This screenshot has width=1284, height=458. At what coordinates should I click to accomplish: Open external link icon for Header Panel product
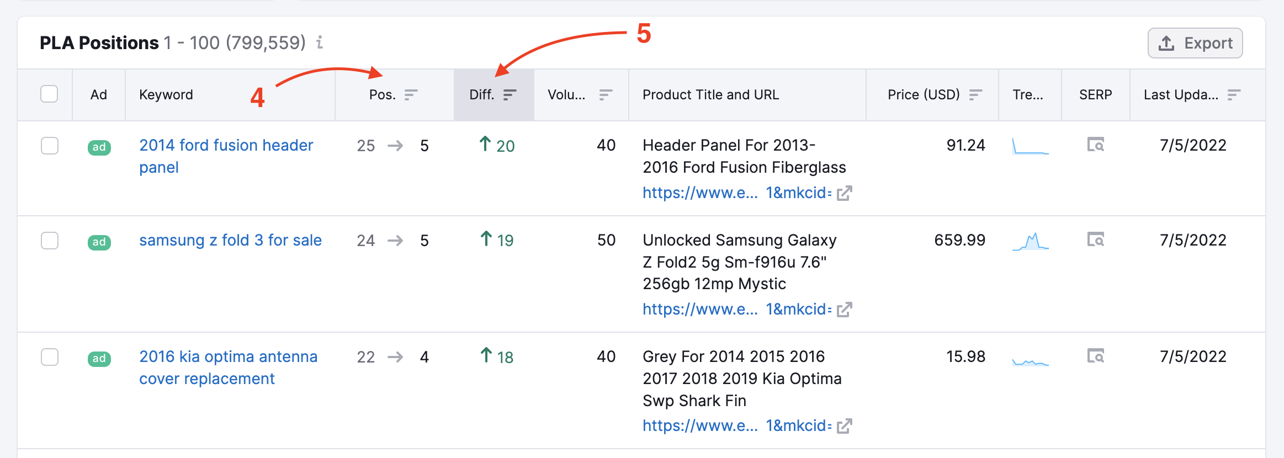coord(844,193)
